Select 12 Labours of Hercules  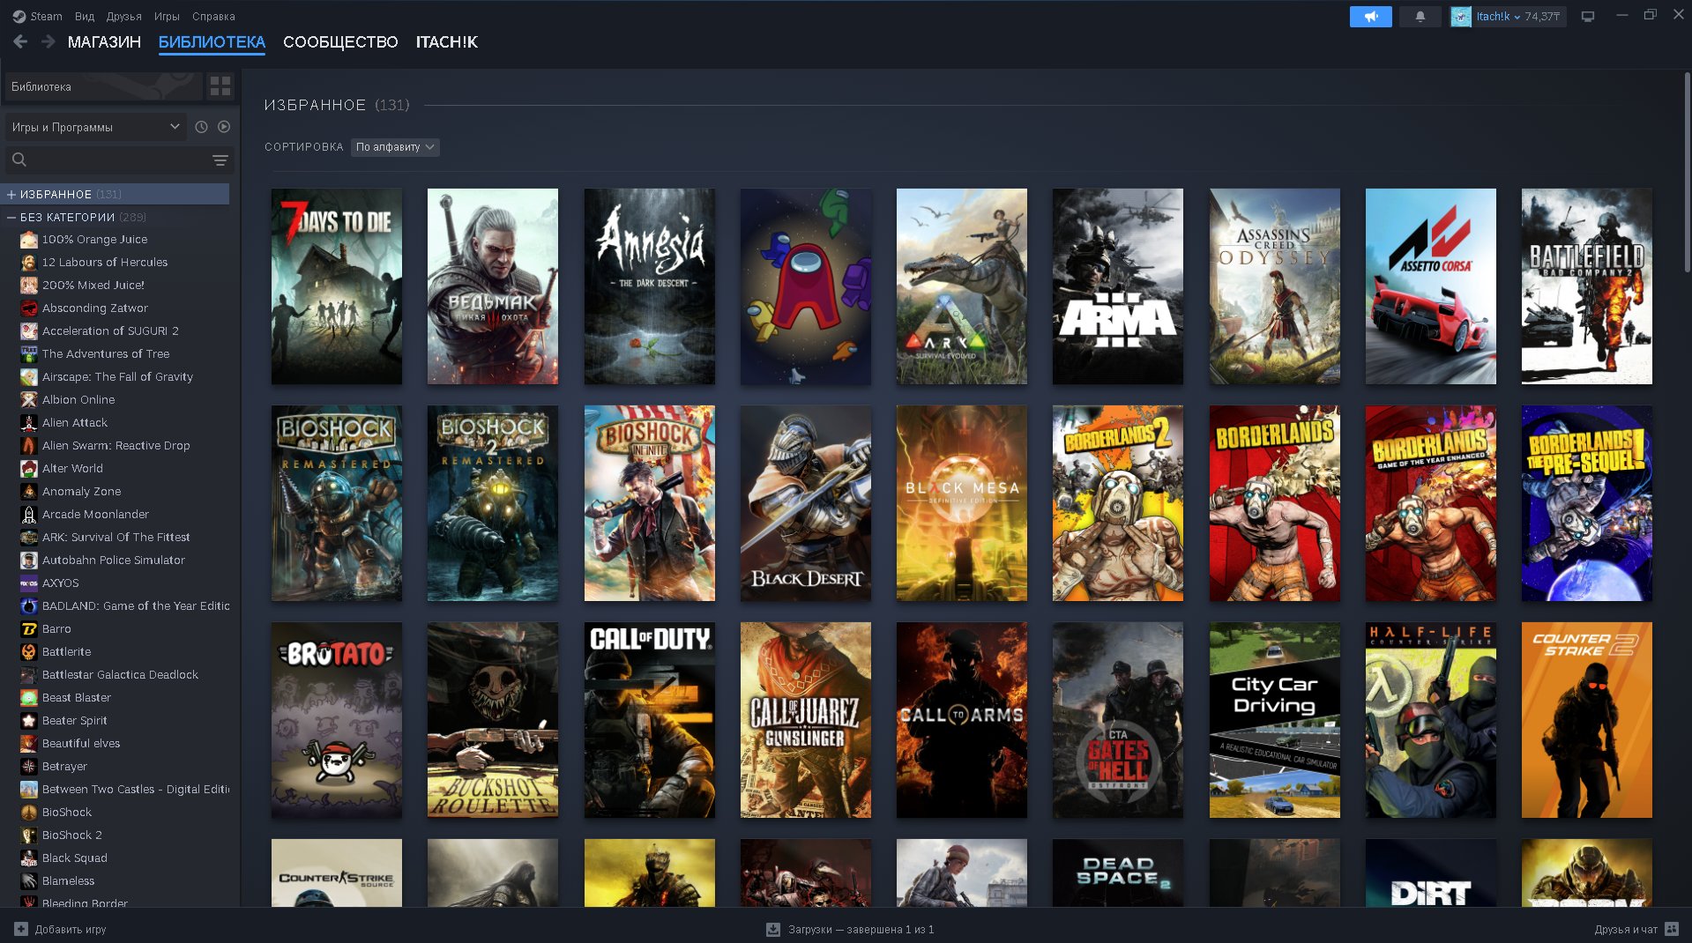point(104,262)
